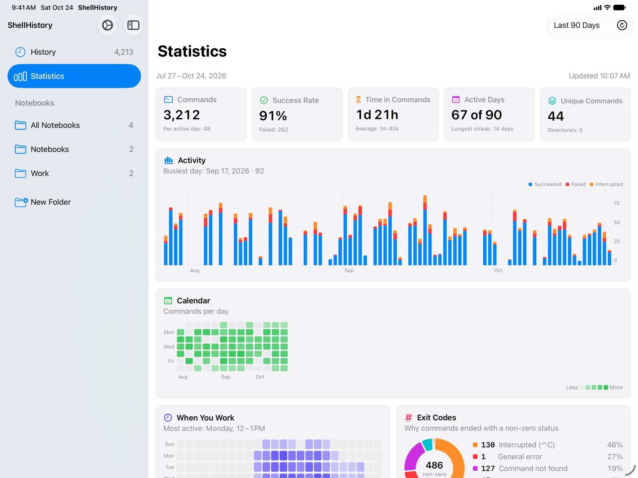The width and height of the screenshot is (638, 478).
Task: Toggle the Interrupted legend entry
Action: tap(606, 184)
